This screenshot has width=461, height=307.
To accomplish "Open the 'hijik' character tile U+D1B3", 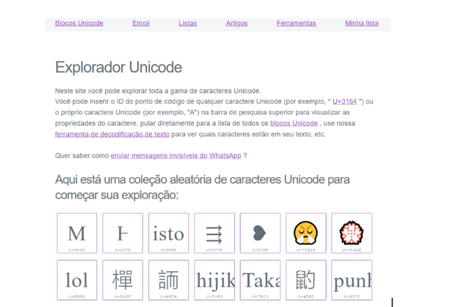I will pyautogui.click(x=214, y=279).
